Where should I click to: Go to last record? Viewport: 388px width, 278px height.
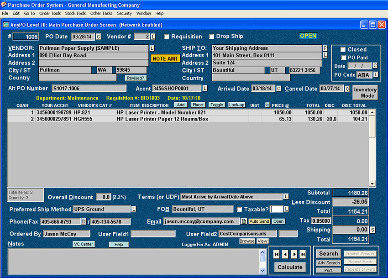click(303, 254)
